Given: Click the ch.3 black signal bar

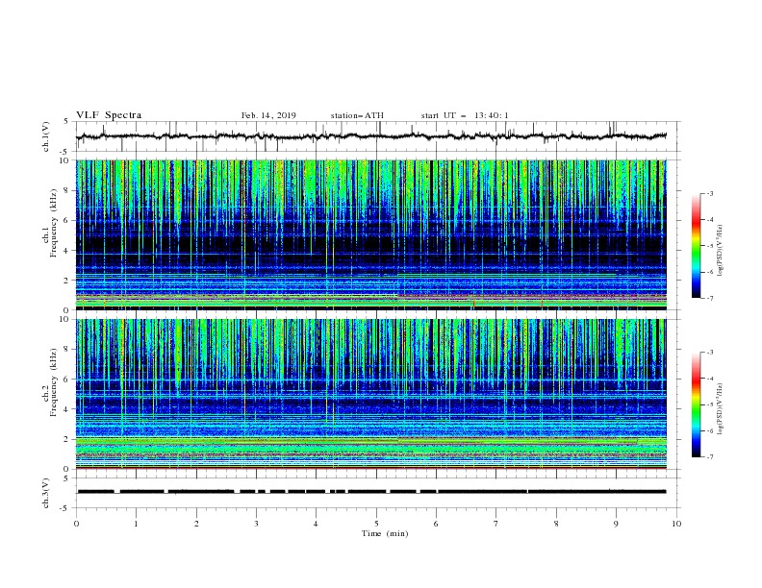Looking at the screenshot, I should tap(371, 492).
